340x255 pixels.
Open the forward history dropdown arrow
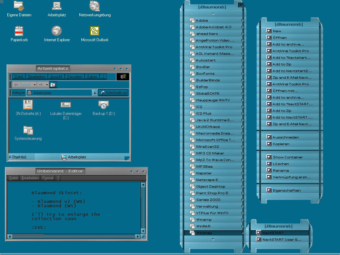46,85
